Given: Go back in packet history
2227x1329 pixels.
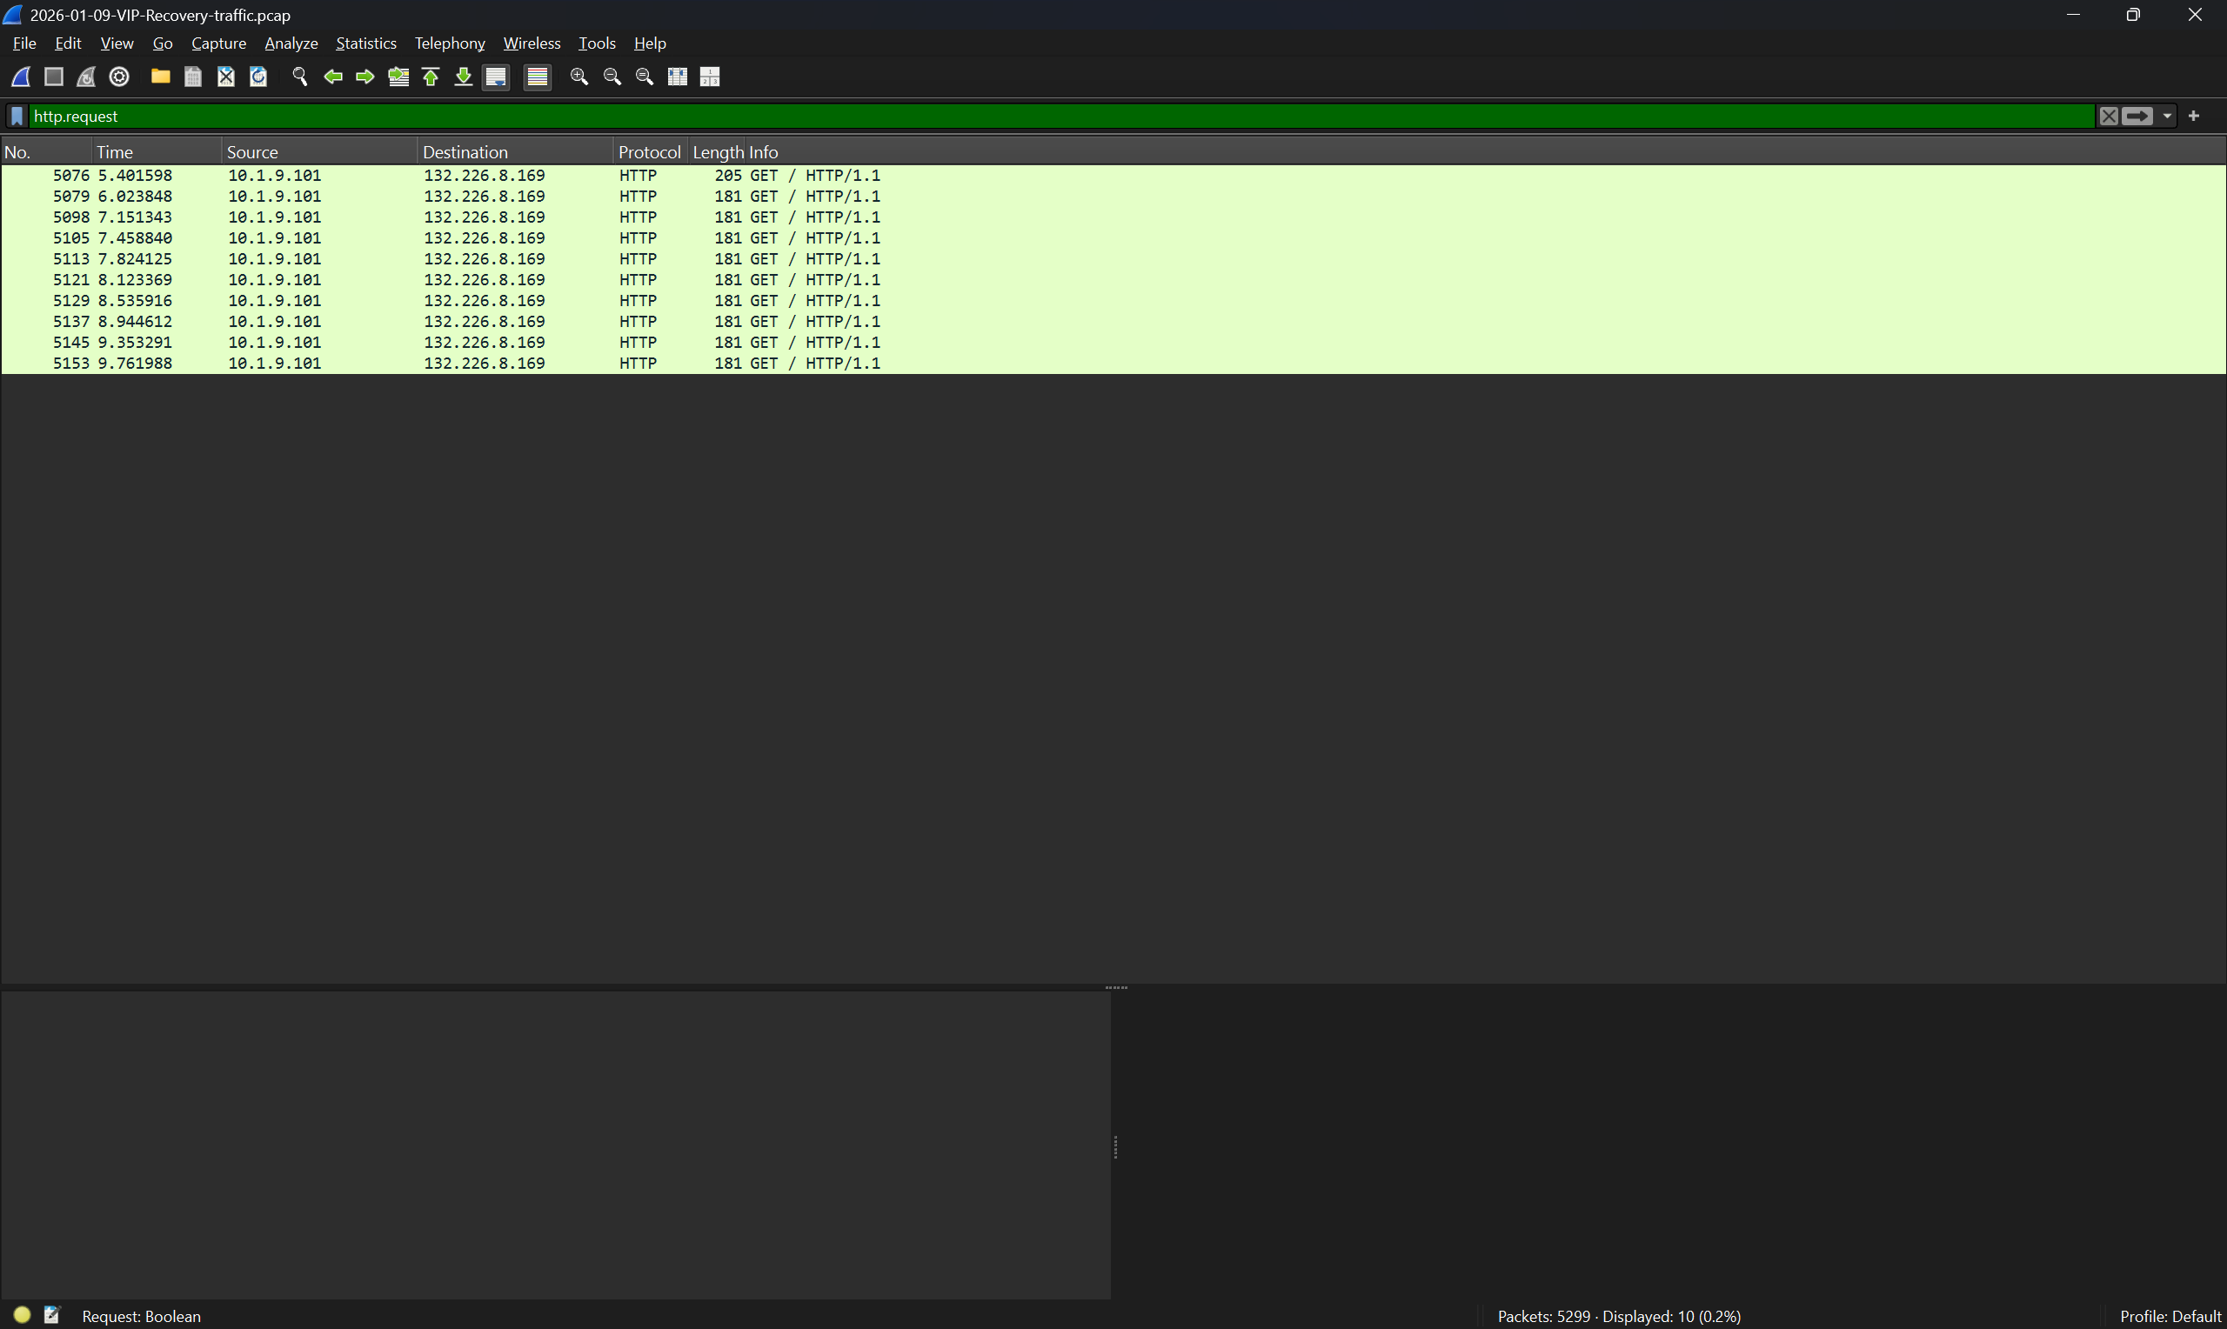Looking at the screenshot, I should pyautogui.click(x=333, y=77).
